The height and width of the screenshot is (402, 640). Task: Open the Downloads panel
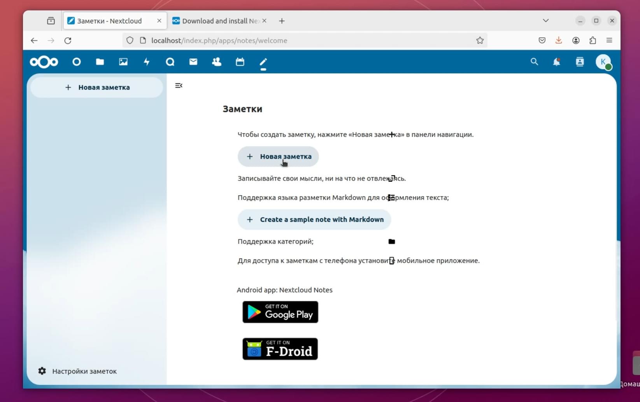559,40
